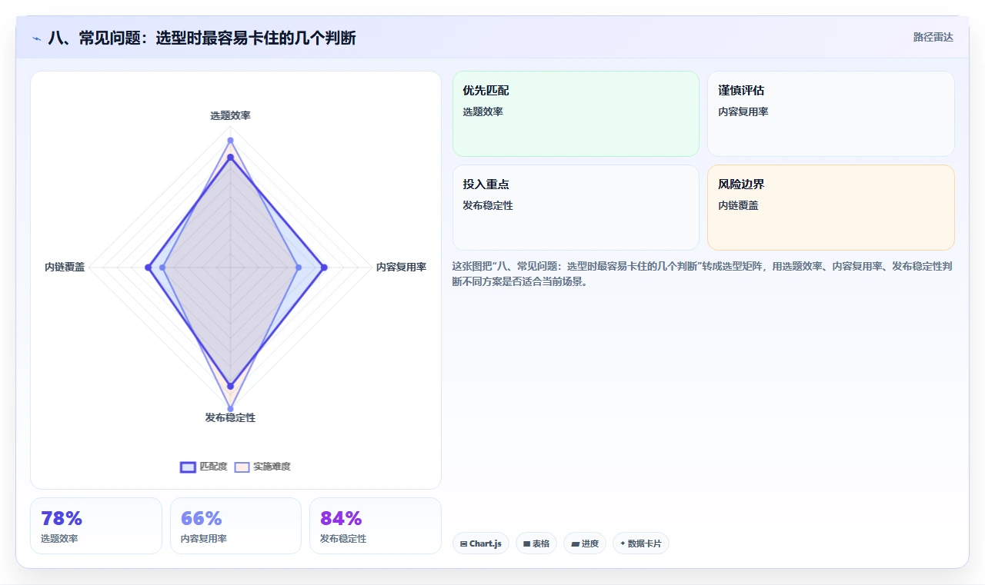This screenshot has height=585, width=985.
Task: Click 选题效率 text in 优先匹配 card
Action: point(482,111)
